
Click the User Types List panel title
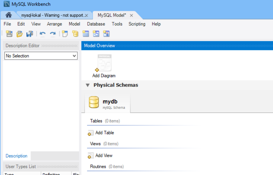click(21, 167)
